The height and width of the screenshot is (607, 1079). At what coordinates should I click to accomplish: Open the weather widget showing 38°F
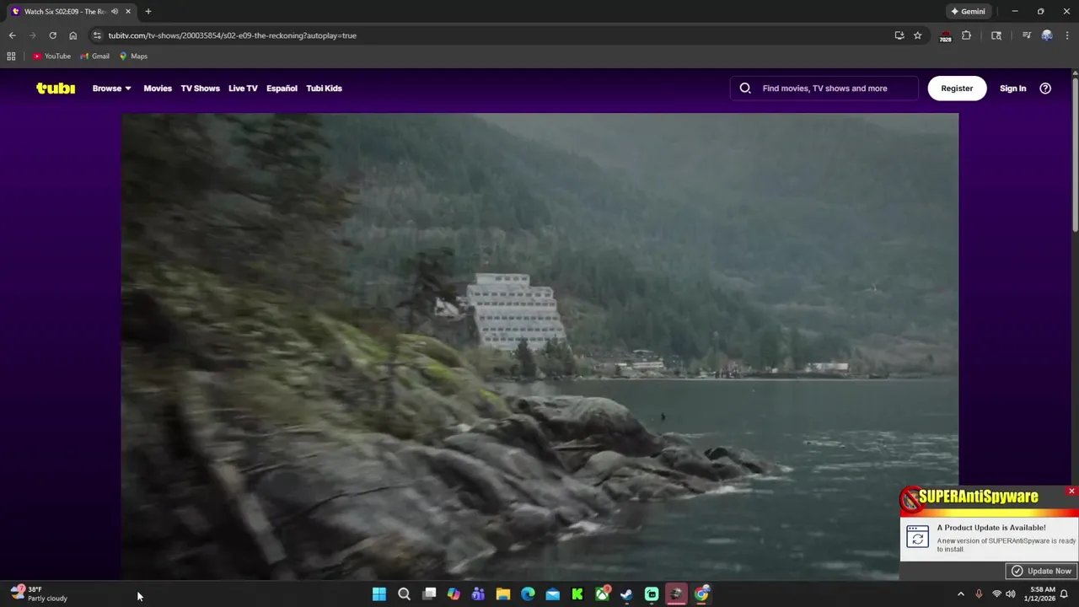(39, 594)
